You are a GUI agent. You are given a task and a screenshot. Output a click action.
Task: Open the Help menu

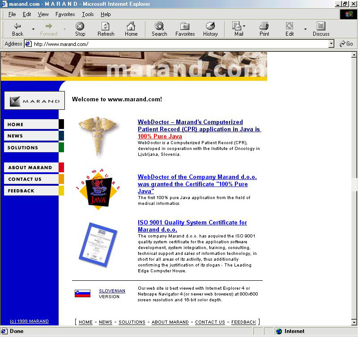click(106, 14)
